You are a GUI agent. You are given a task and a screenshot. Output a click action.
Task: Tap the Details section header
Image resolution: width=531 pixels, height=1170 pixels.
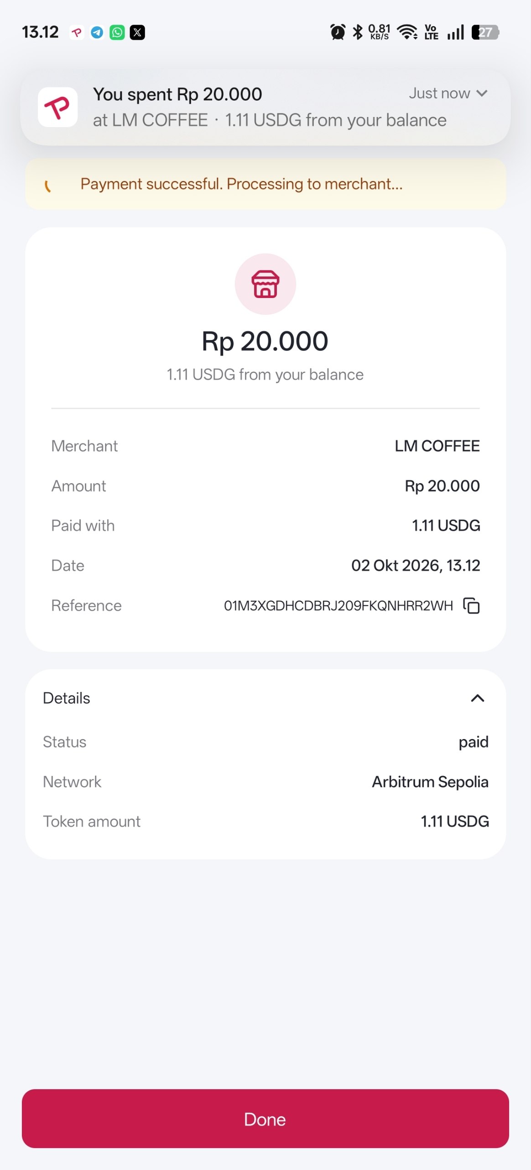pos(265,698)
